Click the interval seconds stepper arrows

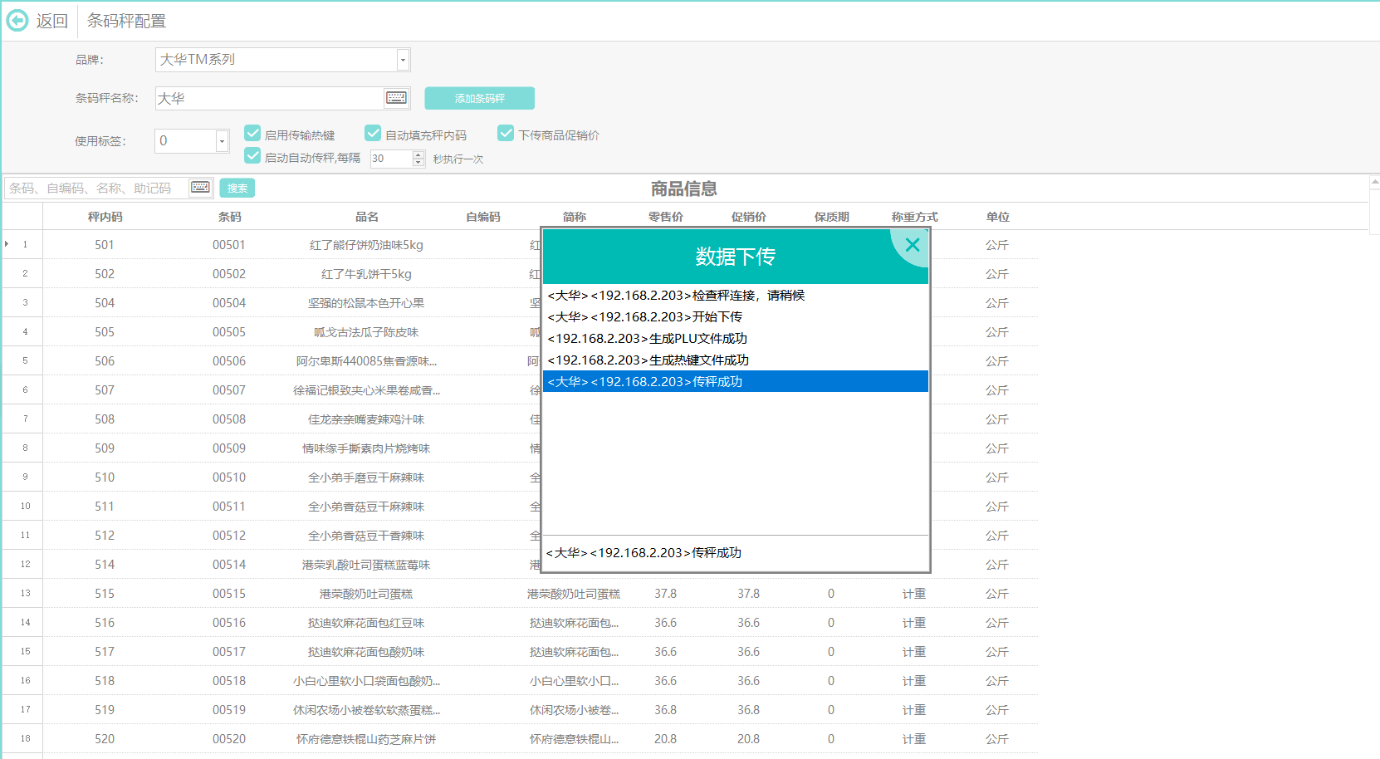pyautogui.click(x=418, y=159)
